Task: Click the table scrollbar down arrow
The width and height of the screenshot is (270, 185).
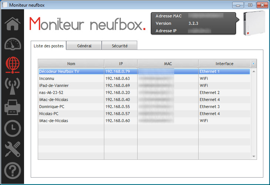Action: click(x=254, y=157)
